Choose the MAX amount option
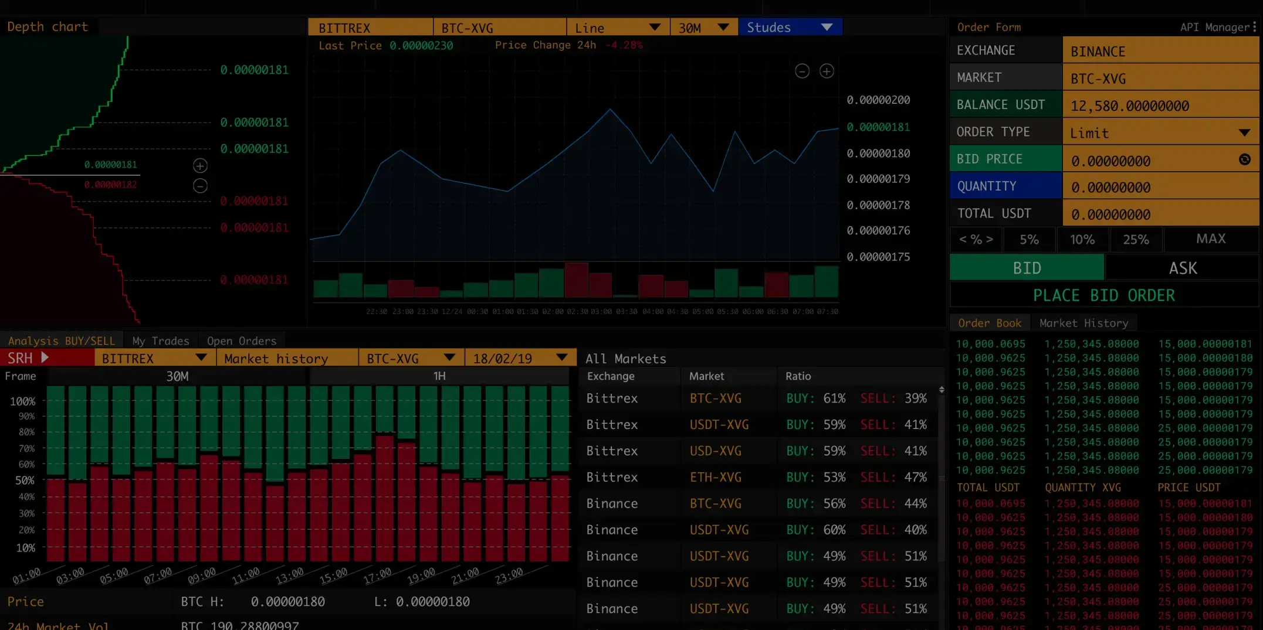This screenshot has width=1263, height=630. [1211, 239]
